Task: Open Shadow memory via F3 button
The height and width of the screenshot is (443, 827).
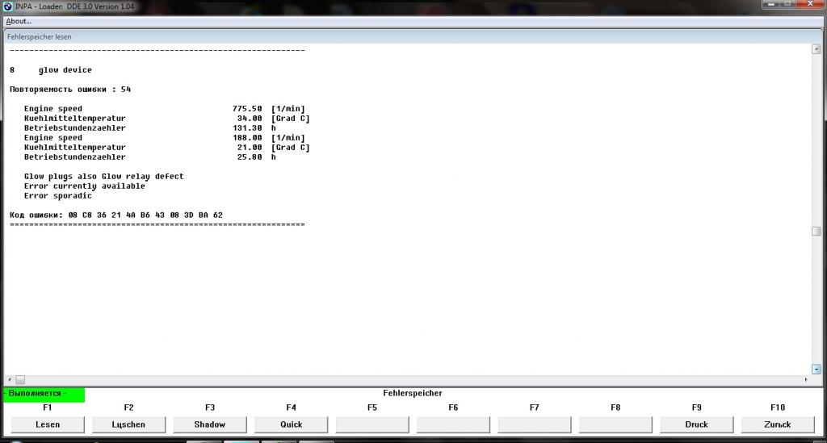Action: tap(210, 424)
